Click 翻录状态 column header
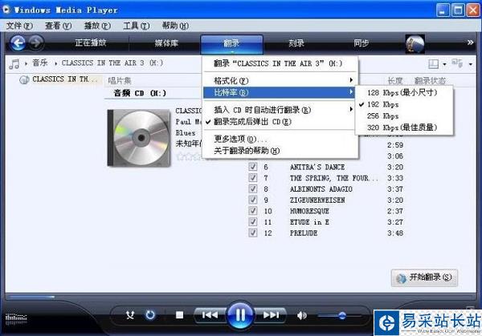 coord(430,81)
